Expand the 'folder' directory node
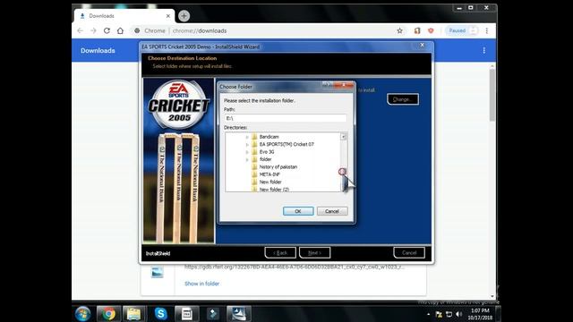Image resolution: width=573 pixels, height=322 pixels. pos(247,159)
